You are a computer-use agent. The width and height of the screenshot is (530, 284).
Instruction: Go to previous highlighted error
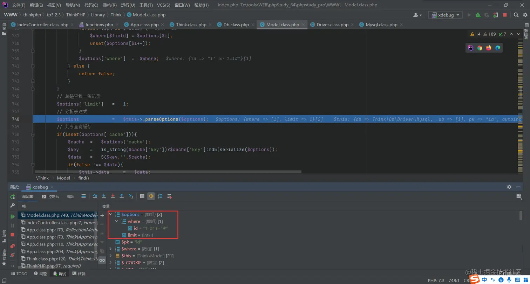511,34
